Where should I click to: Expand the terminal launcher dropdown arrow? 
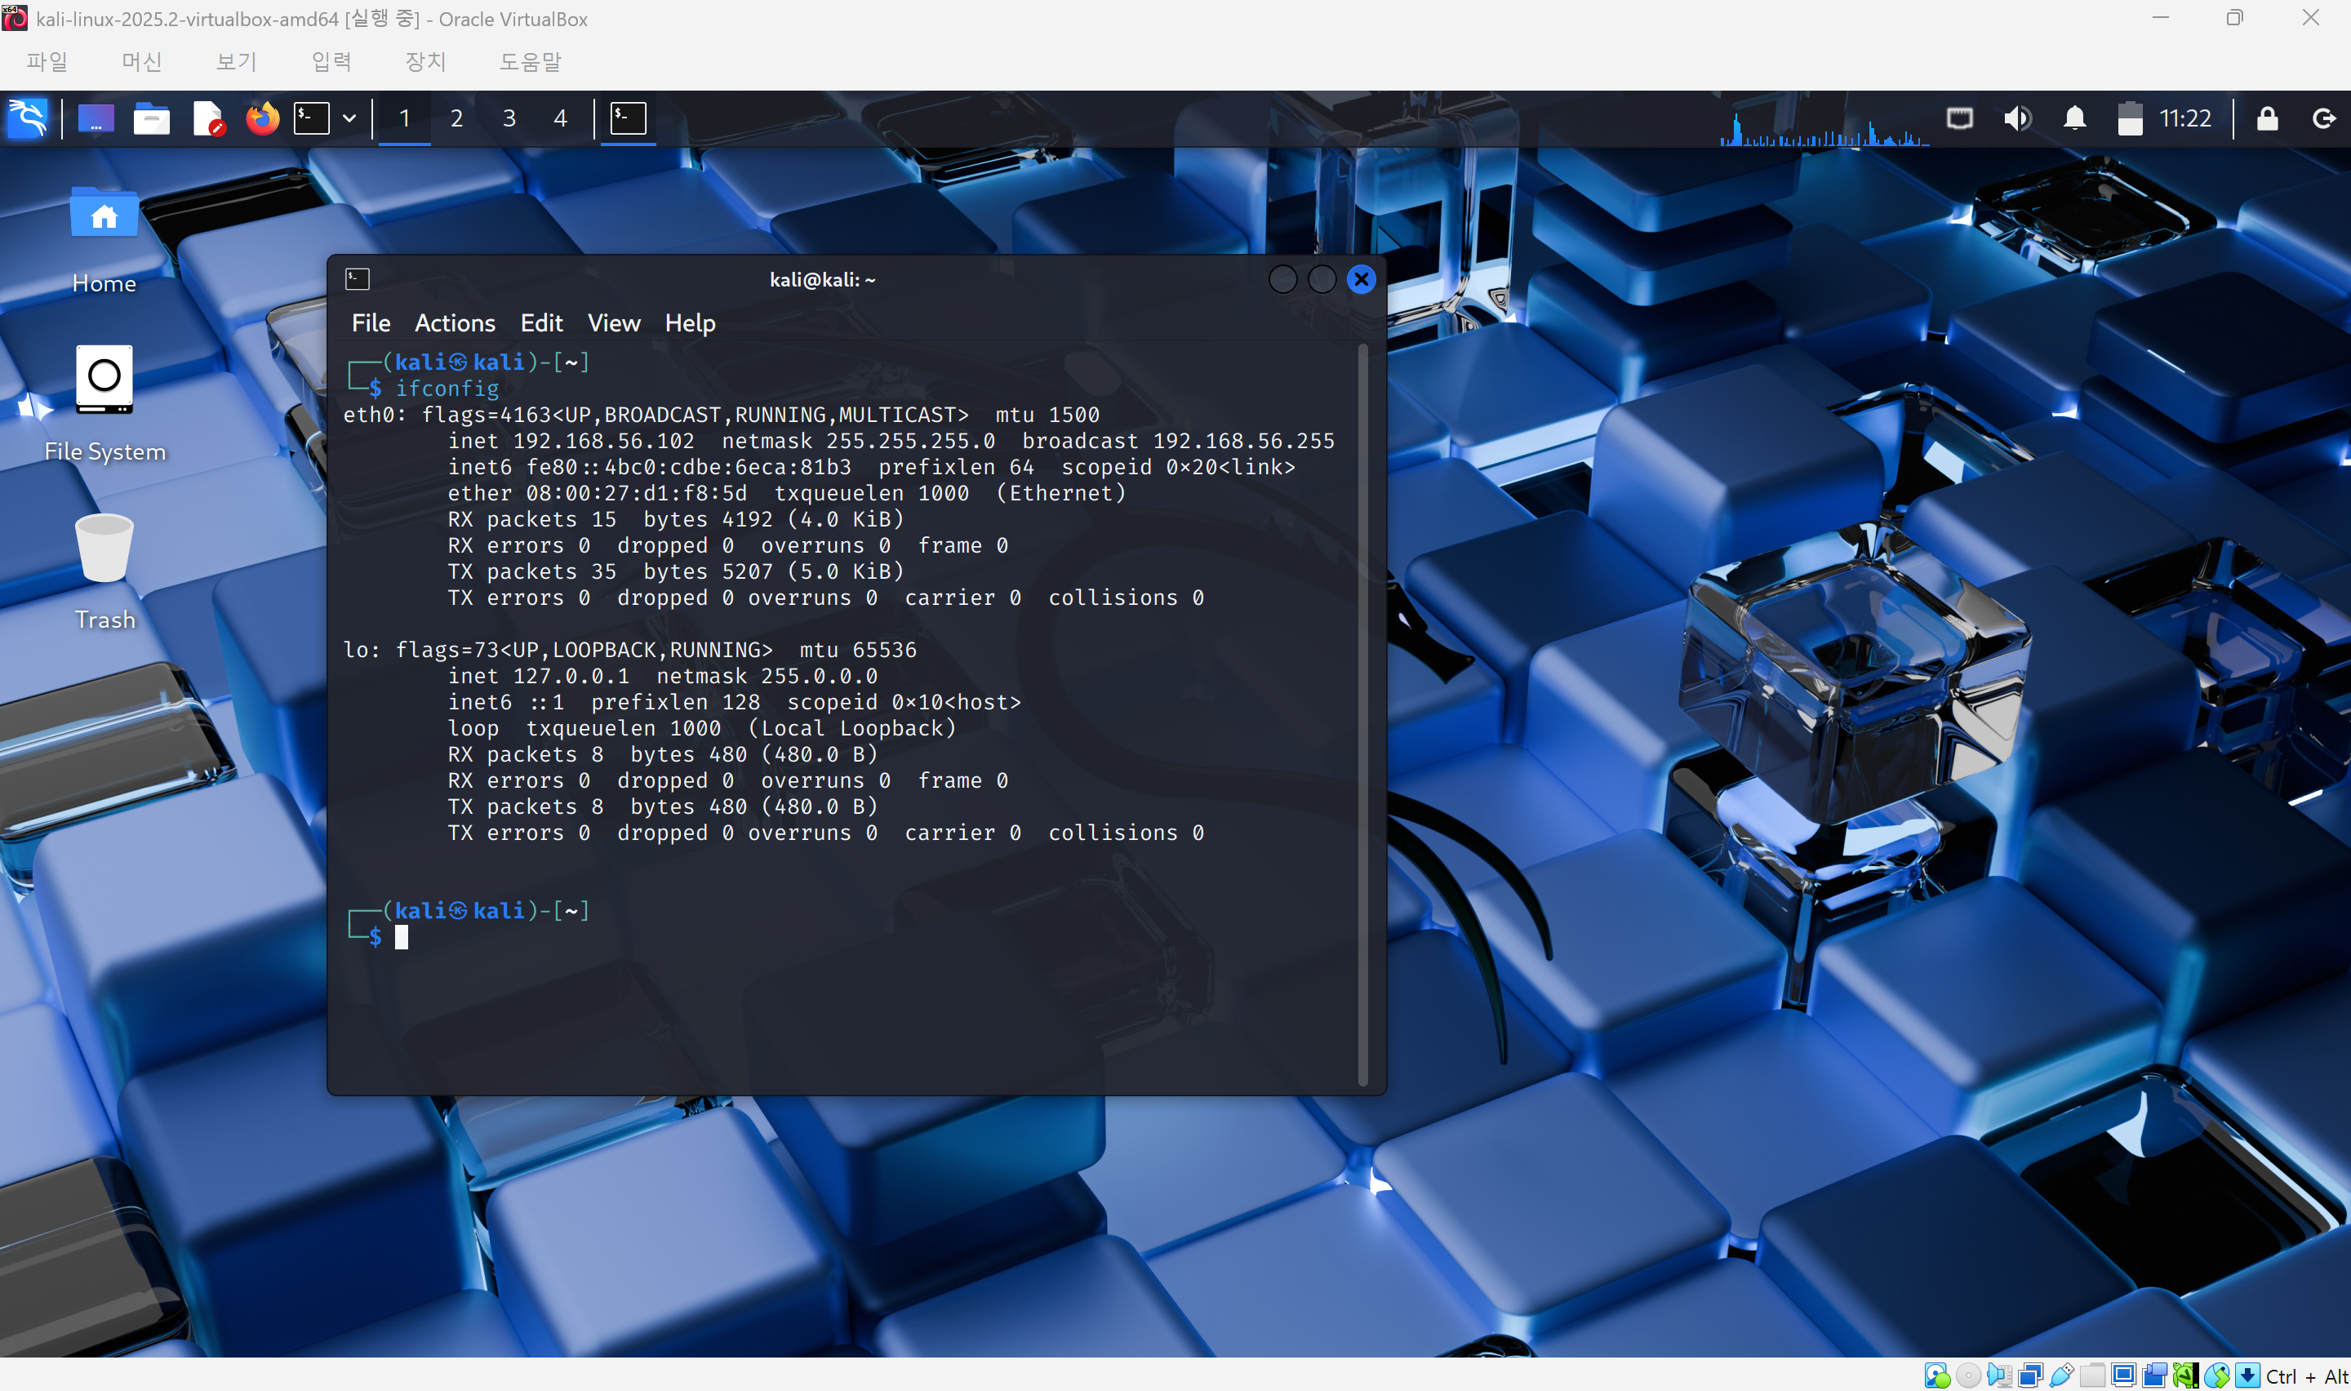coord(349,118)
